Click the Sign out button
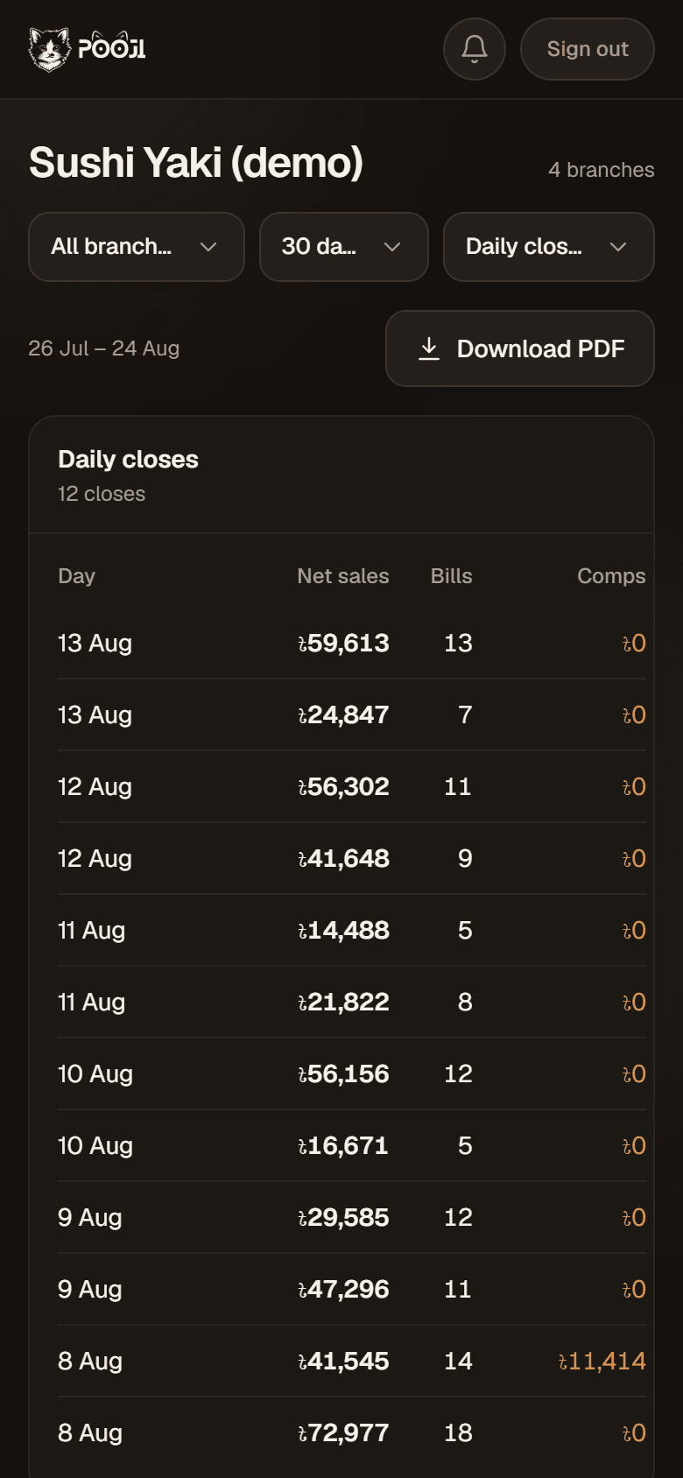The image size is (683, 1478). 588,49
